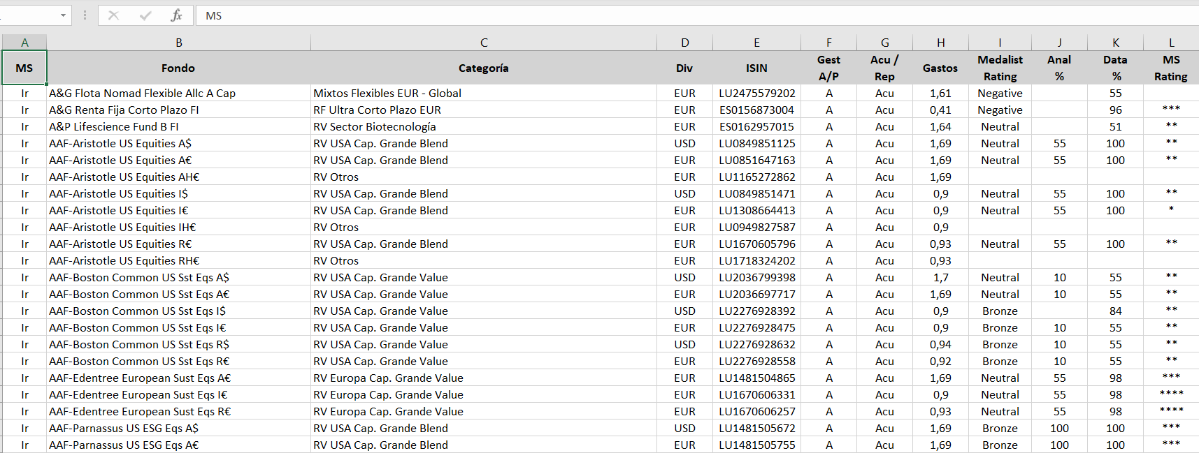Select column C header

484,43
